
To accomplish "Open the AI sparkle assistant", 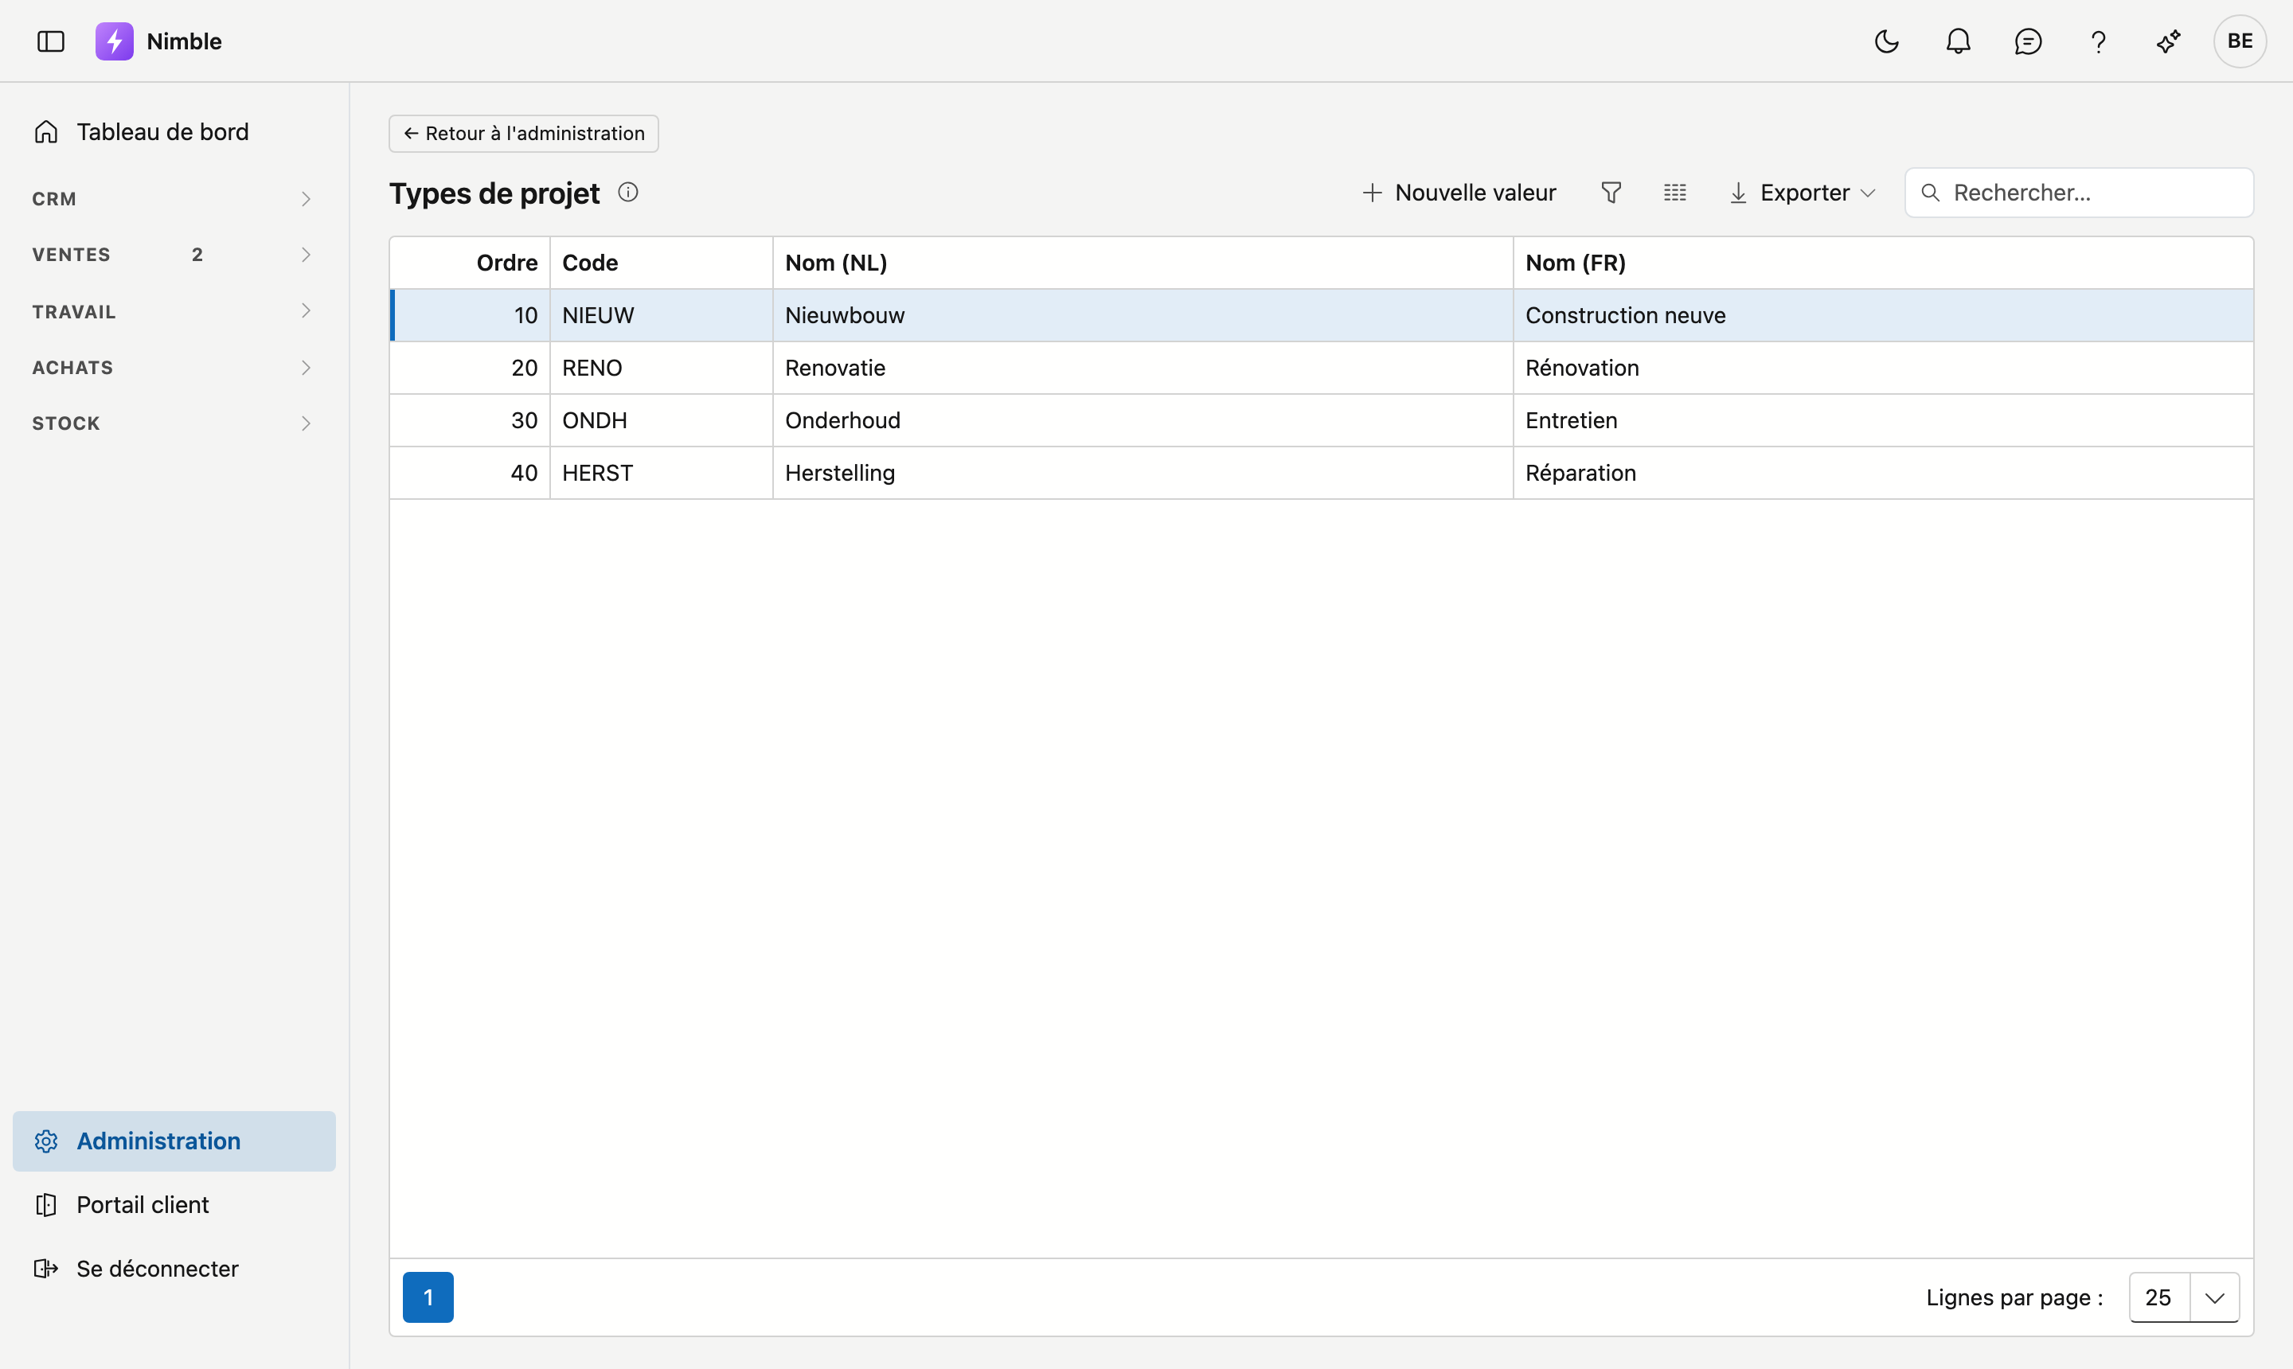I will pos(2169,41).
